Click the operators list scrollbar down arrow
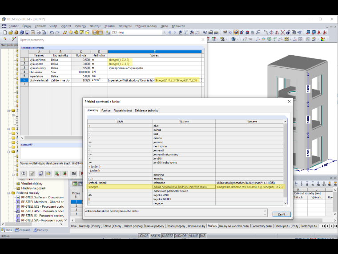Image resolution: width=338 pixels, height=254 pixels. pos(285,203)
